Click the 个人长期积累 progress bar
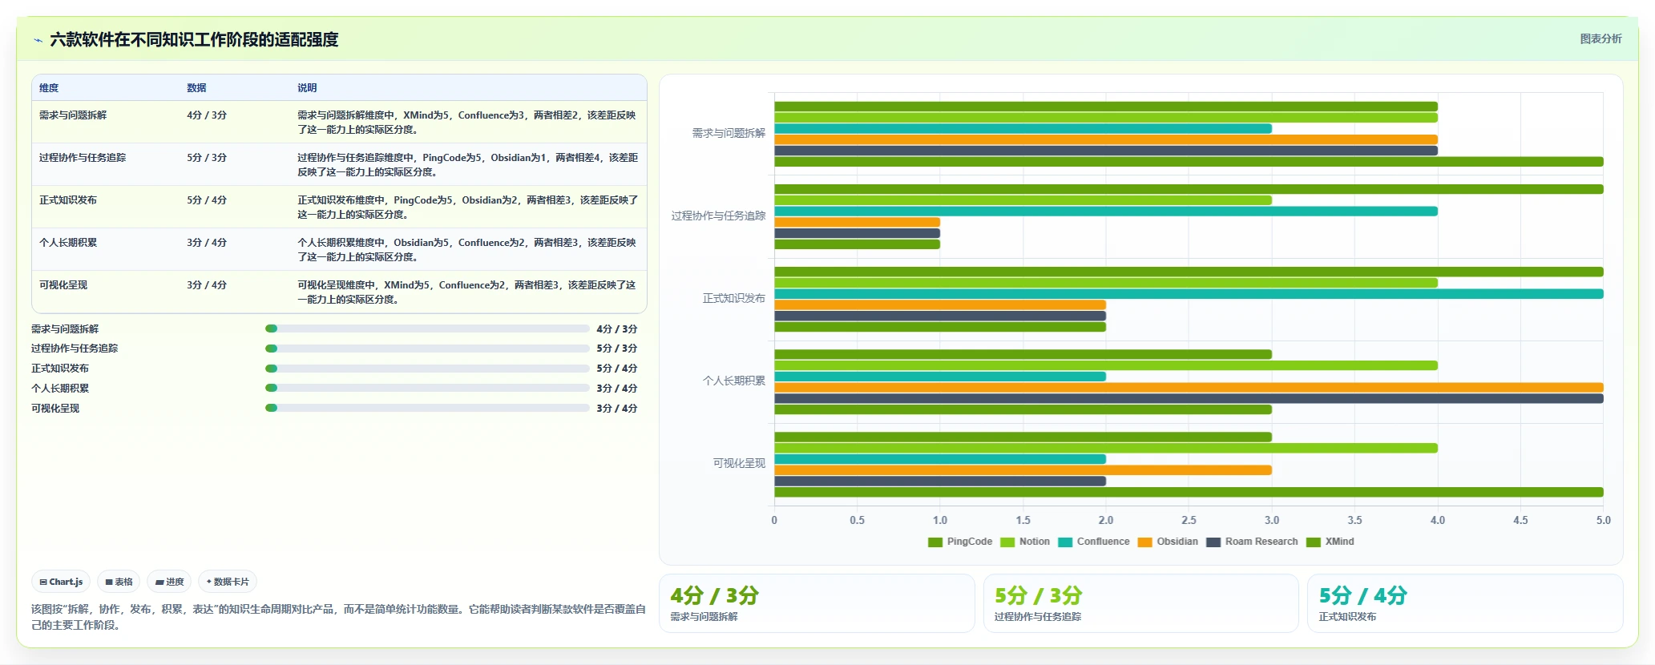Viewport: 1655px width, 665px height. pyautogui.click(x=427, y=388)
